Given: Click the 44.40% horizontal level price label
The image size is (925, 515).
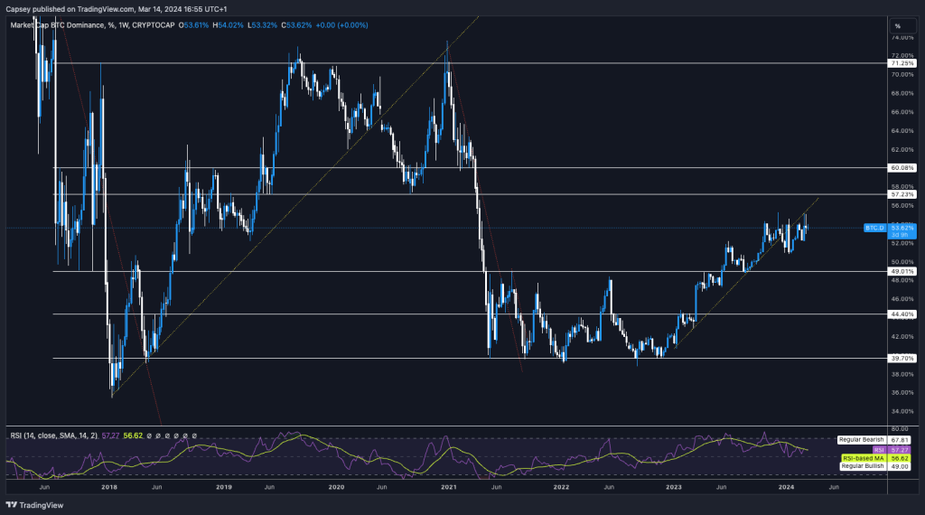Looking at the screenshot, I should [902, 314].
